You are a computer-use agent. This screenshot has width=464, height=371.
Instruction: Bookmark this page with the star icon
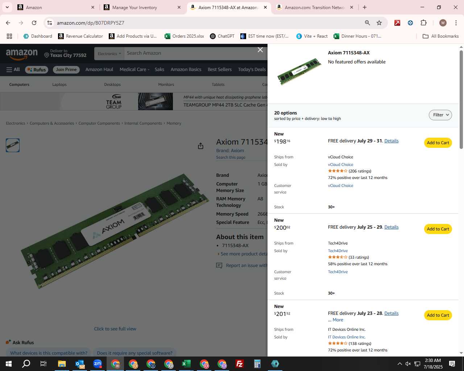379,23
